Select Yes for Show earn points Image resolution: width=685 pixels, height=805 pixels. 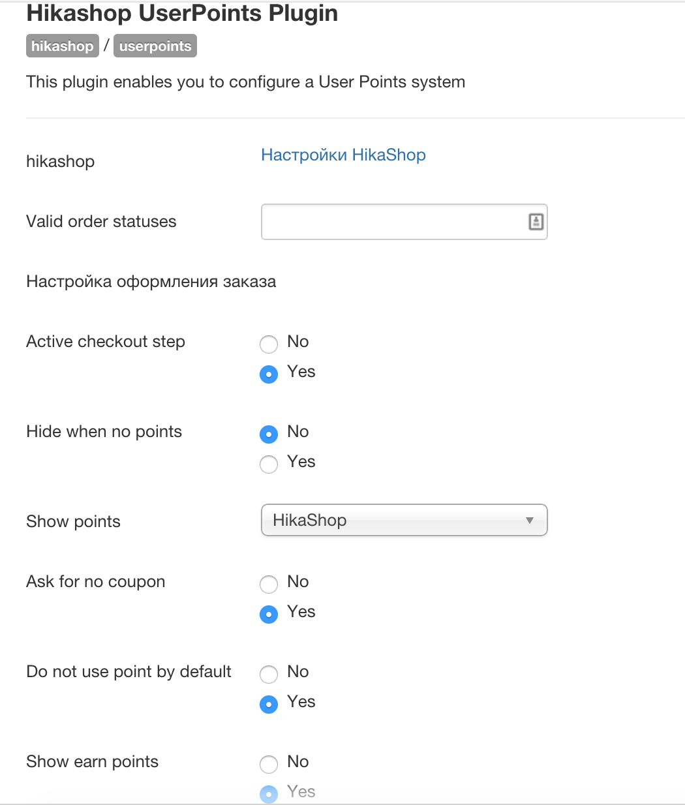[x=269, y=794]
